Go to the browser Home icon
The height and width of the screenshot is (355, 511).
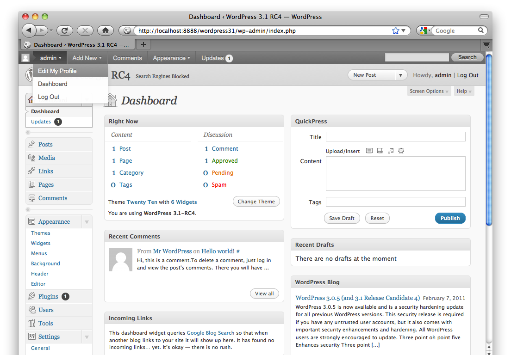pyautogui.click(x=105, y=30)
